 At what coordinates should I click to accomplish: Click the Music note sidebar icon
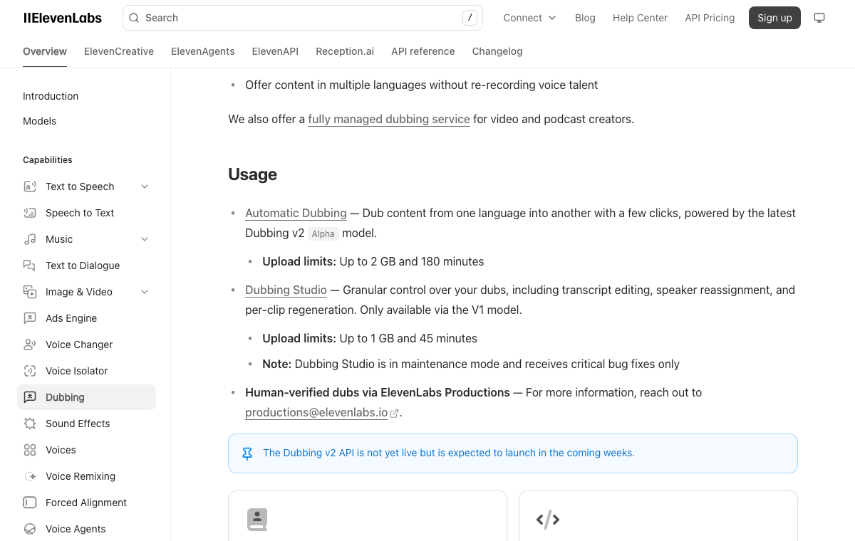click(30, 239)
